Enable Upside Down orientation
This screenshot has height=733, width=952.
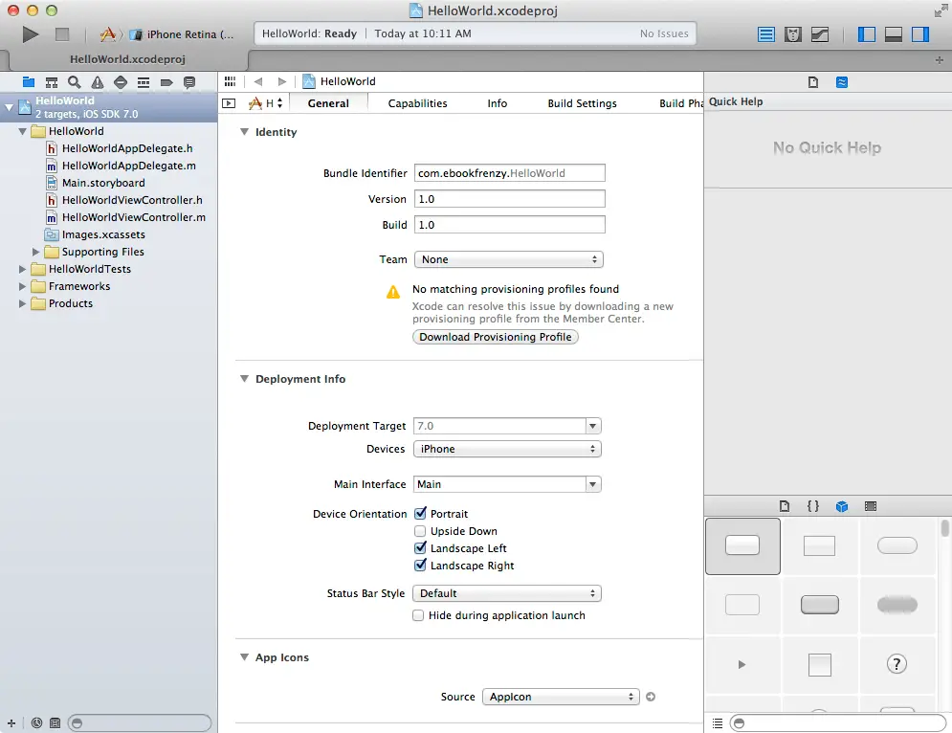pyautogui.click(x=418, y=531)
